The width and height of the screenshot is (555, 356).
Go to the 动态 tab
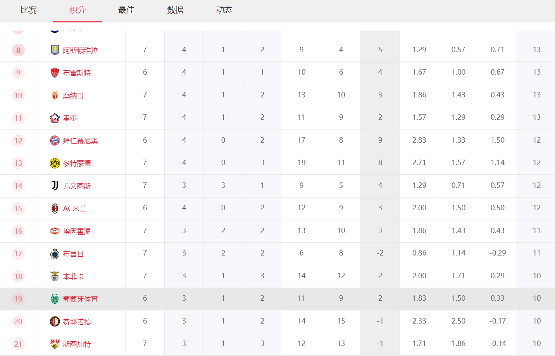point(224,10)
